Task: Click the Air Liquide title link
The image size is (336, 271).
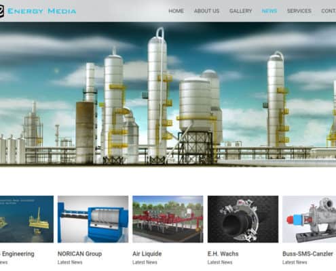Action: (147, 254)
